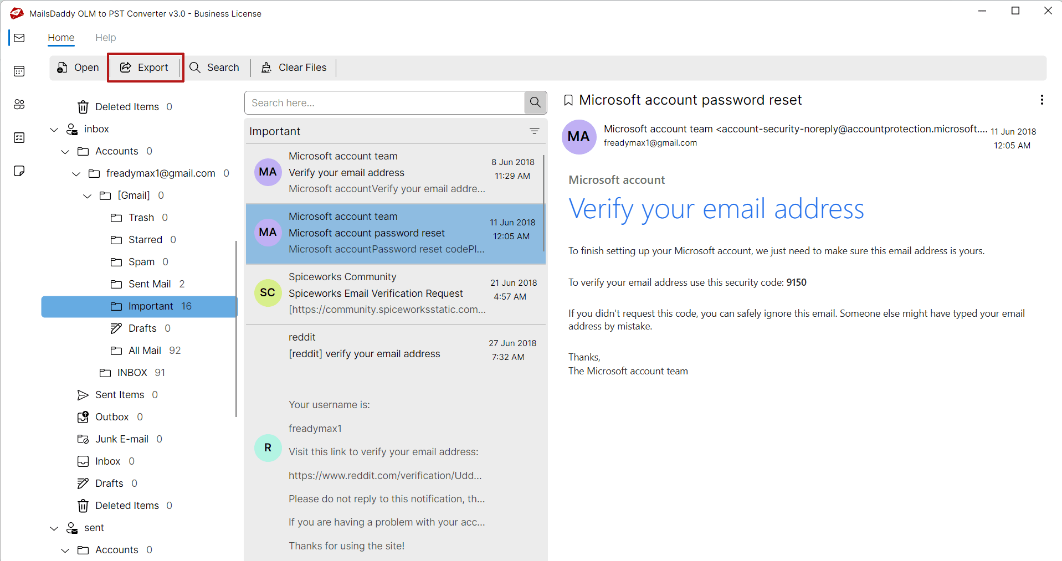
Task: Click the Verify your email address heading
Action: [716, 209]
